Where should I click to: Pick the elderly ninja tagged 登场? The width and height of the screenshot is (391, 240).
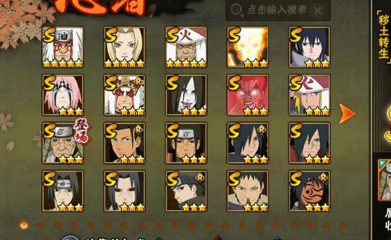click(63, 143)
